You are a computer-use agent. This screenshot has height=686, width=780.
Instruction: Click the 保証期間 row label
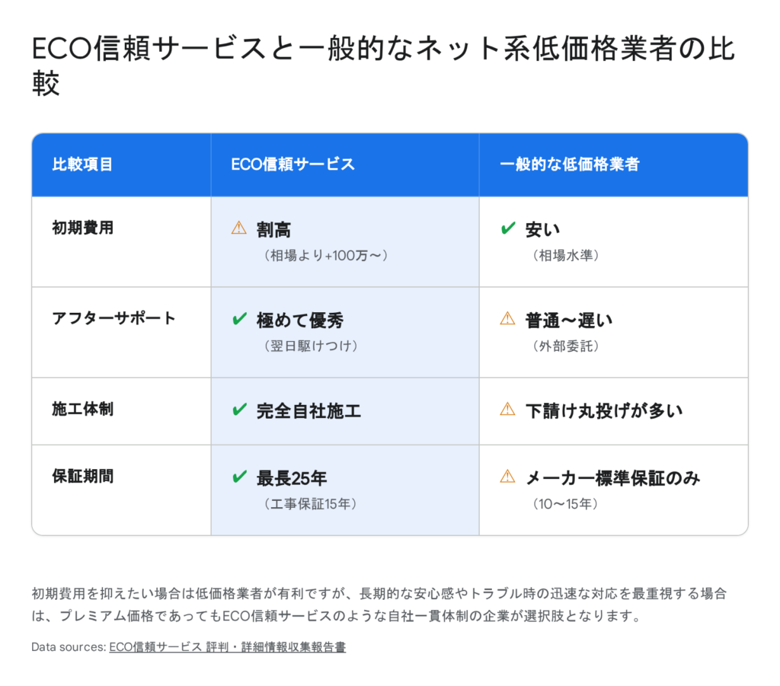tap(82, 477)
